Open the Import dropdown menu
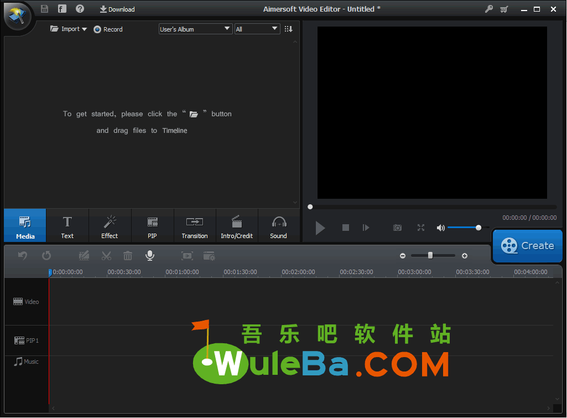The width and height of the screenshot is (567, 418). click(69, 29)
